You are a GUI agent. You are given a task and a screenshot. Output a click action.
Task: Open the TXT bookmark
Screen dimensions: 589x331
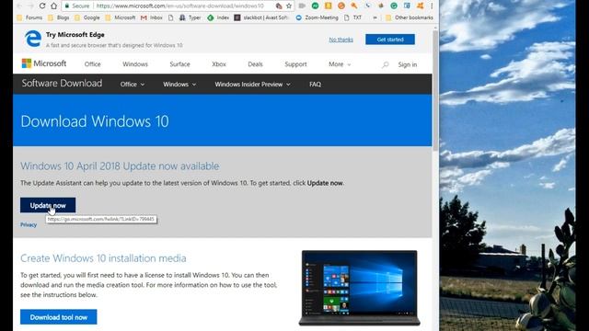tap(353, 17)
